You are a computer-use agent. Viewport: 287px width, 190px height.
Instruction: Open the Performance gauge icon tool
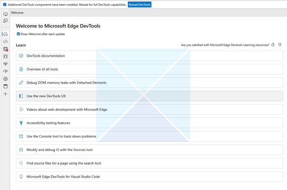5,71
